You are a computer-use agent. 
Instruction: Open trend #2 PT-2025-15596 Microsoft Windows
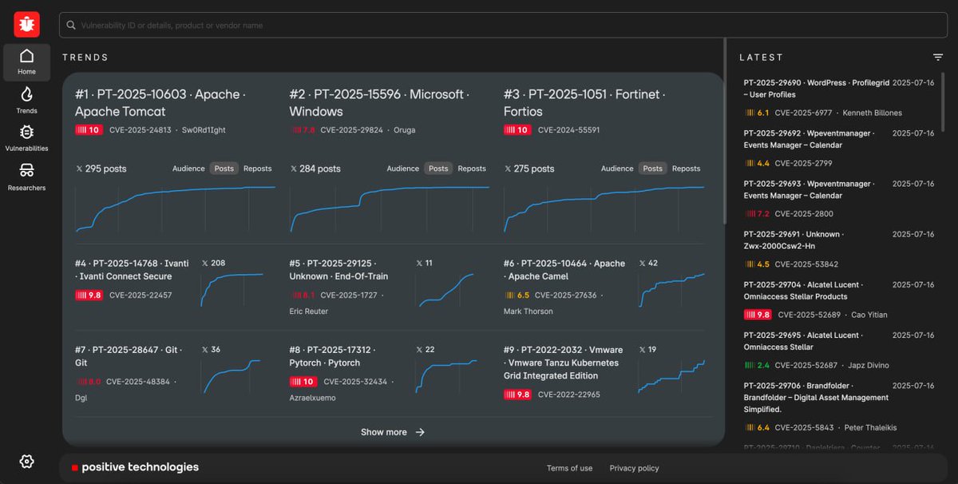(378, 103)
